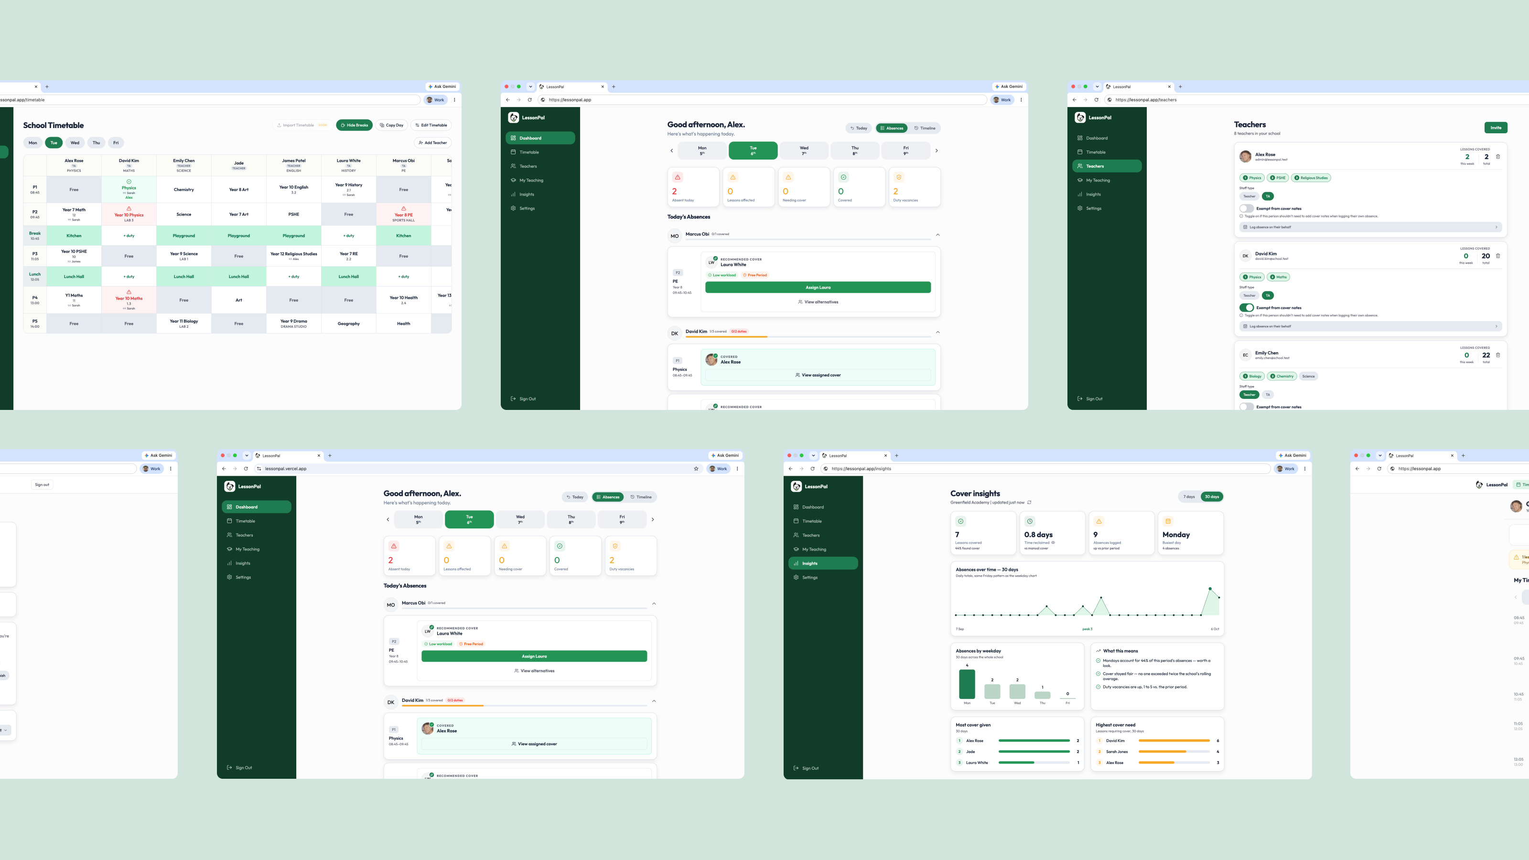Turn off 'Exempt from cover notes' for David Kim

(x=1247, y=307)
